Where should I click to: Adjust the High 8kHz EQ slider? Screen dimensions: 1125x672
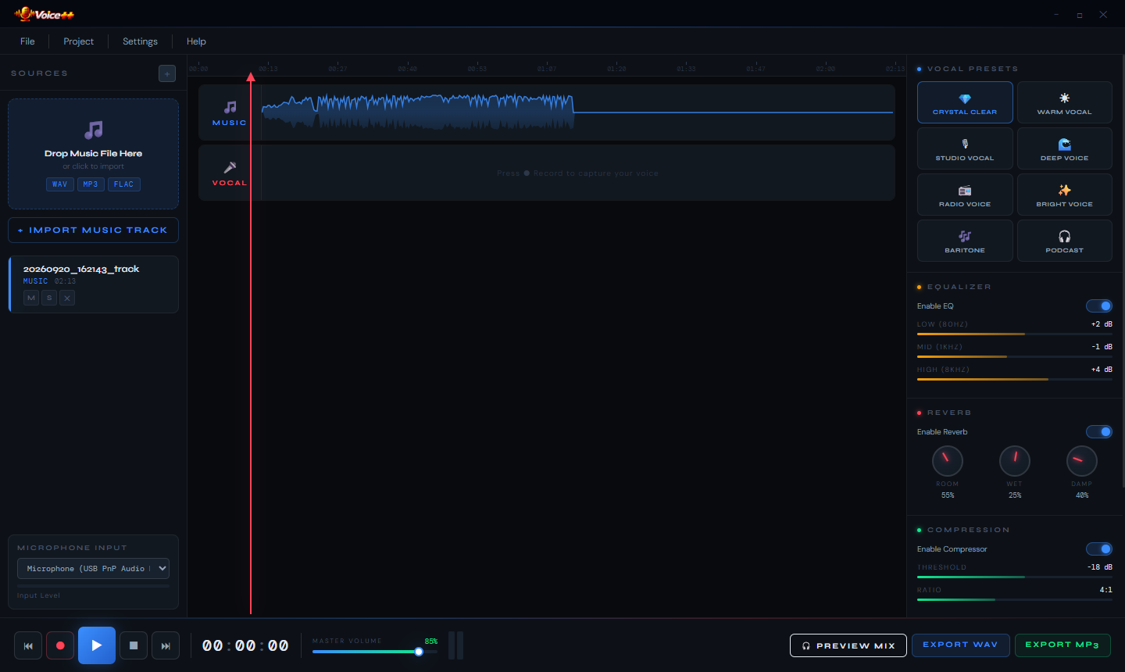coord(1015,379)
